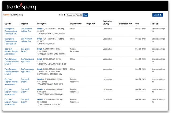Viewport: 171px width, 113px height.
Task: Open Detail link for 9.6KILOGRAM shipment
Action: pyautogui.click(x=40, y=49)
